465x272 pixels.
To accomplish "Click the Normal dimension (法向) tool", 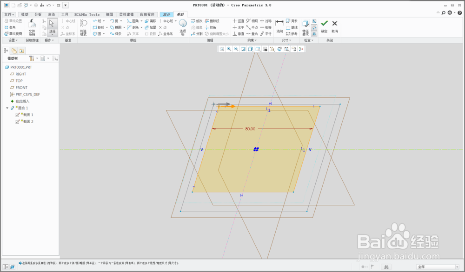I will [x=279, y=26].
